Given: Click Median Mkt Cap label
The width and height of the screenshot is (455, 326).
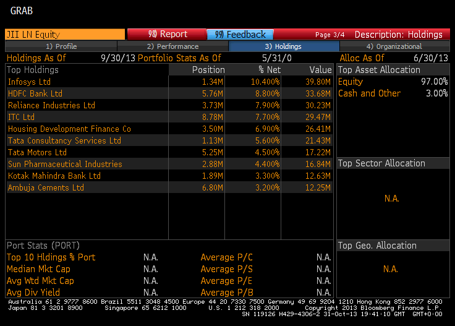Looking at the screenshot, I should tap(38, 269).
